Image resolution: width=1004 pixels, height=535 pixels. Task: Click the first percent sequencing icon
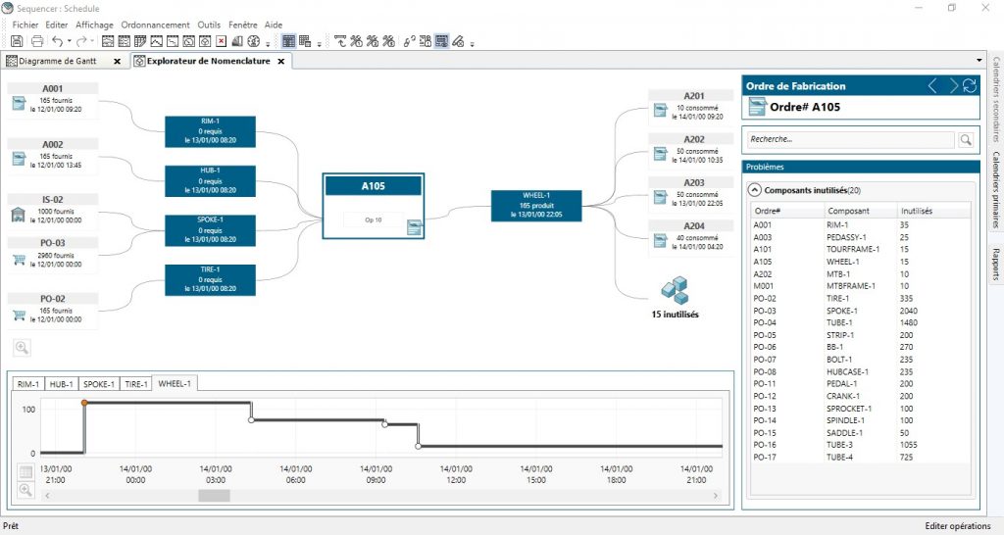coord(356,41)
